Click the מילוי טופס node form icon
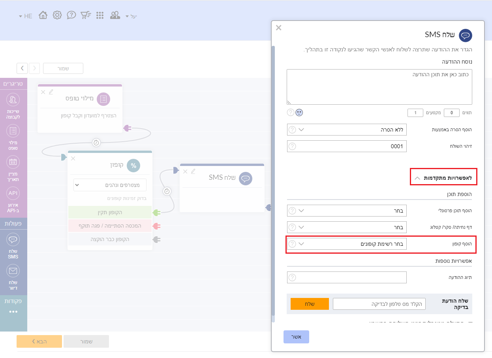492x358 pixels. pyautogui.click(x=103, y=99)
